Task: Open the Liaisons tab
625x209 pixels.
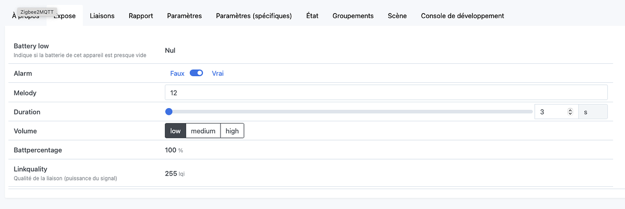Action: (102, 15)
